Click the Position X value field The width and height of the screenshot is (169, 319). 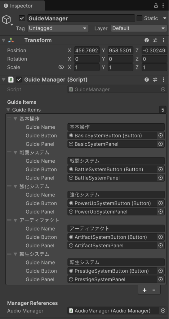tap(87, 50)
